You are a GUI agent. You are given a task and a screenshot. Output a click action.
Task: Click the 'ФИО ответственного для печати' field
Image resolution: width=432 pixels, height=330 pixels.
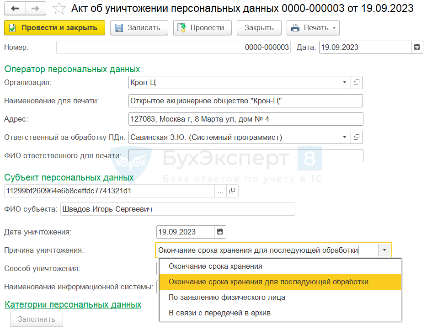246,156
